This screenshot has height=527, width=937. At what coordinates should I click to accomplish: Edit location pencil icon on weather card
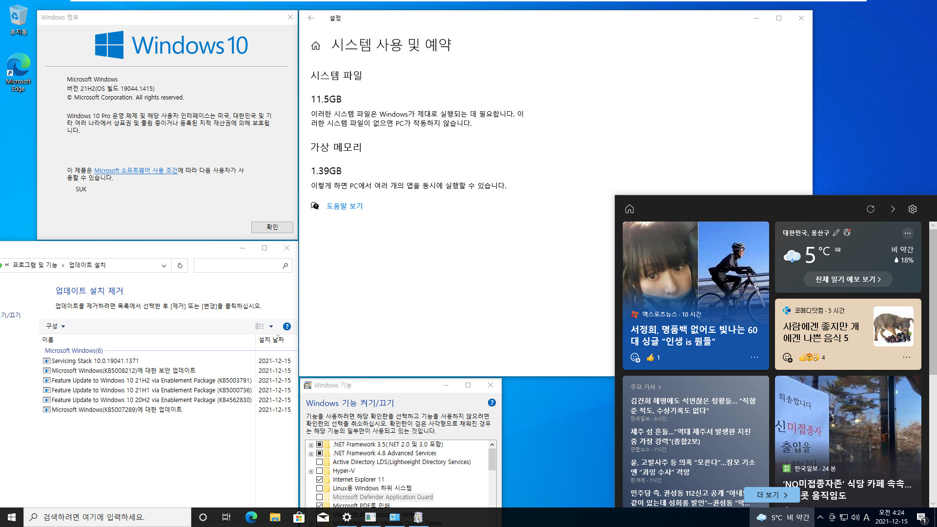tap(836, 233)
